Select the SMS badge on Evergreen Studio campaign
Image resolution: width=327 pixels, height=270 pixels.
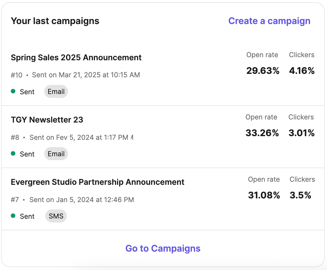(56, 216)
